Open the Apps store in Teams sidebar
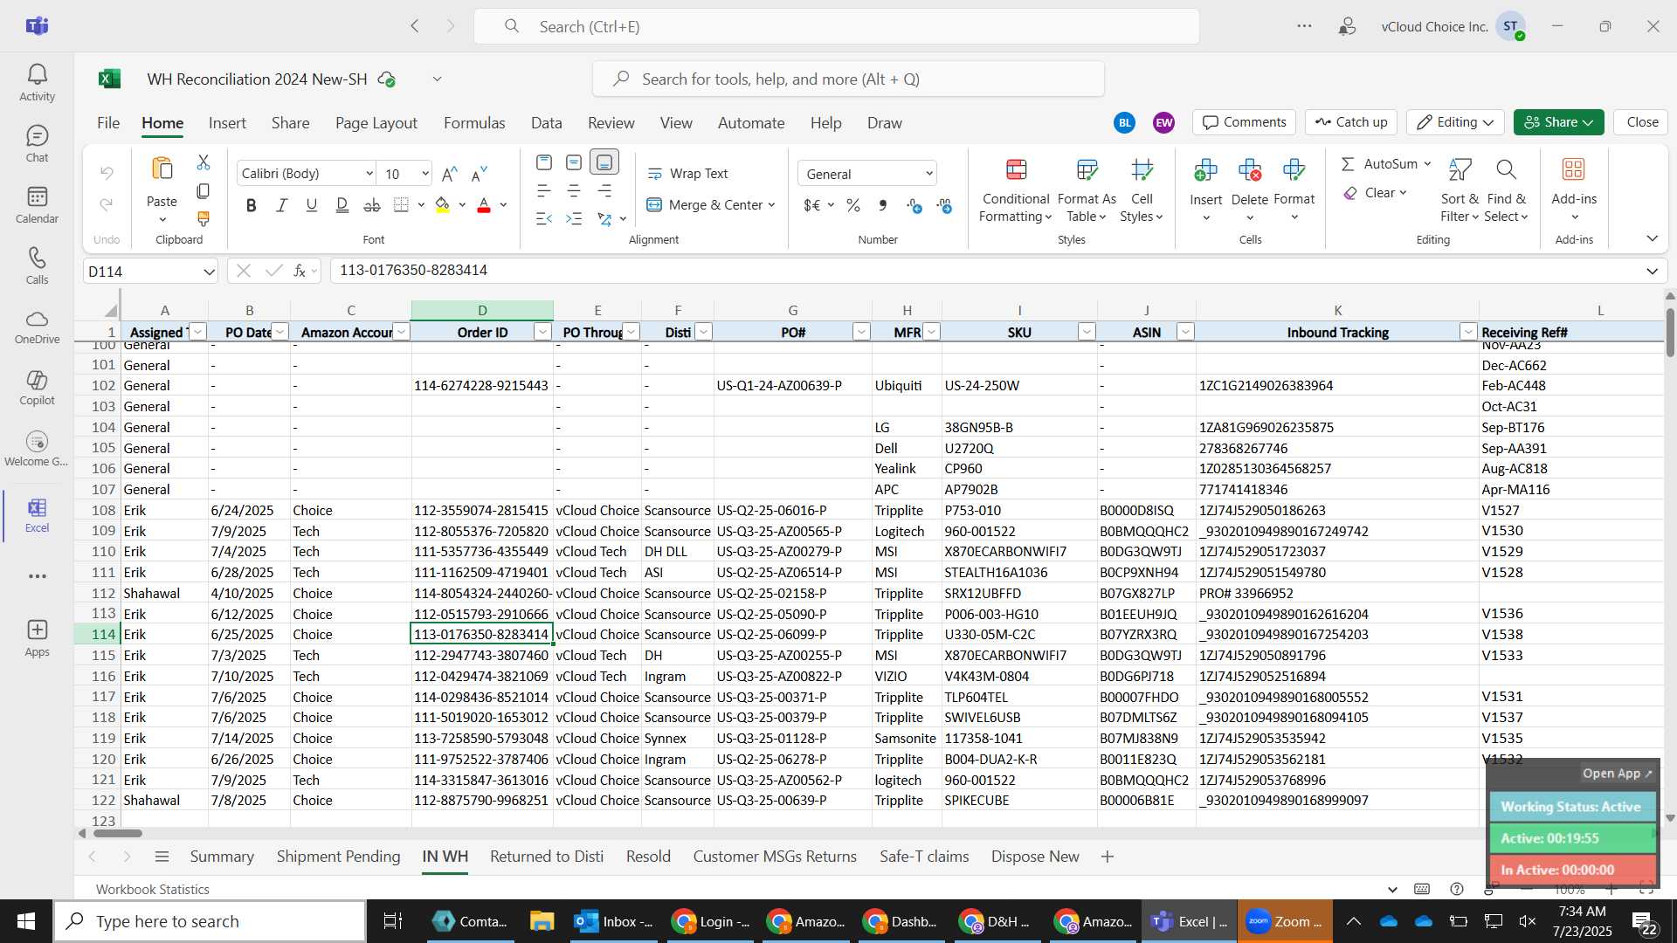 coord(37,638)
